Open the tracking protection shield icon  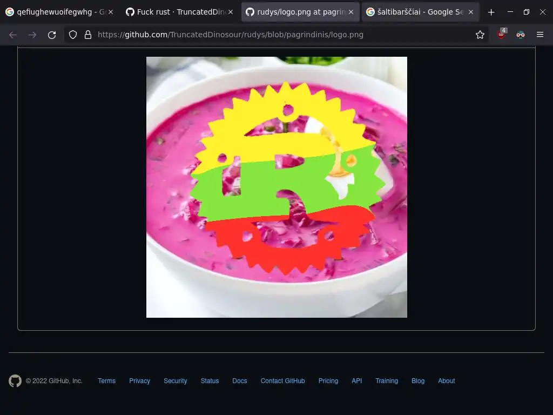coord(73,35)
